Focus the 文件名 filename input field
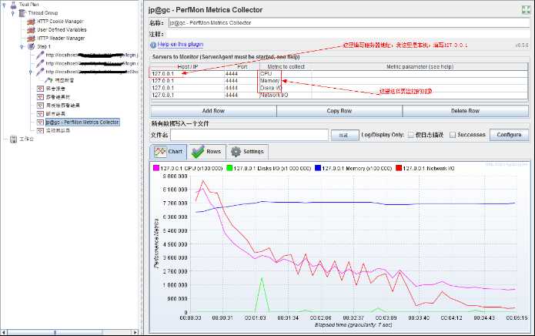 [249, 135]
